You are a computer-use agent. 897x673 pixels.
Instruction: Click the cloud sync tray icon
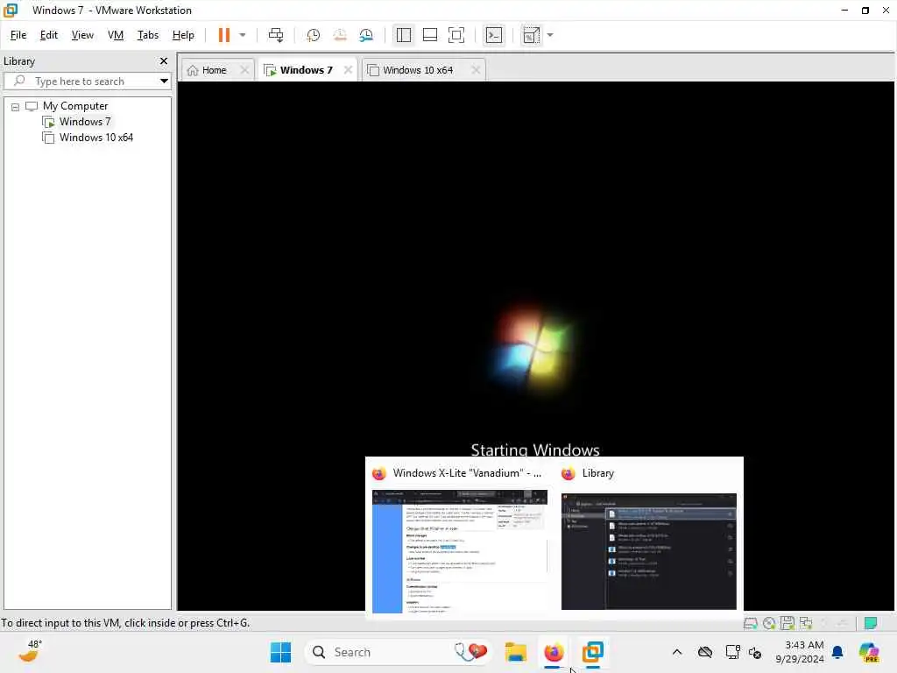[705, 652]
